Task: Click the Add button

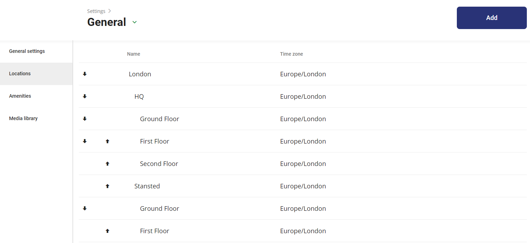Action: tap(491, 18)
